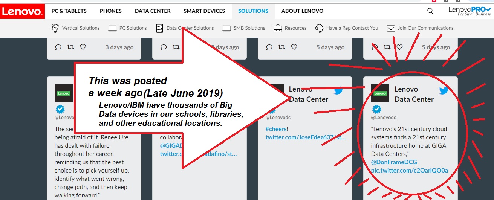
Task: Click the Twitter bird icon on the GIGA Data Centers card
Action: 444,90
